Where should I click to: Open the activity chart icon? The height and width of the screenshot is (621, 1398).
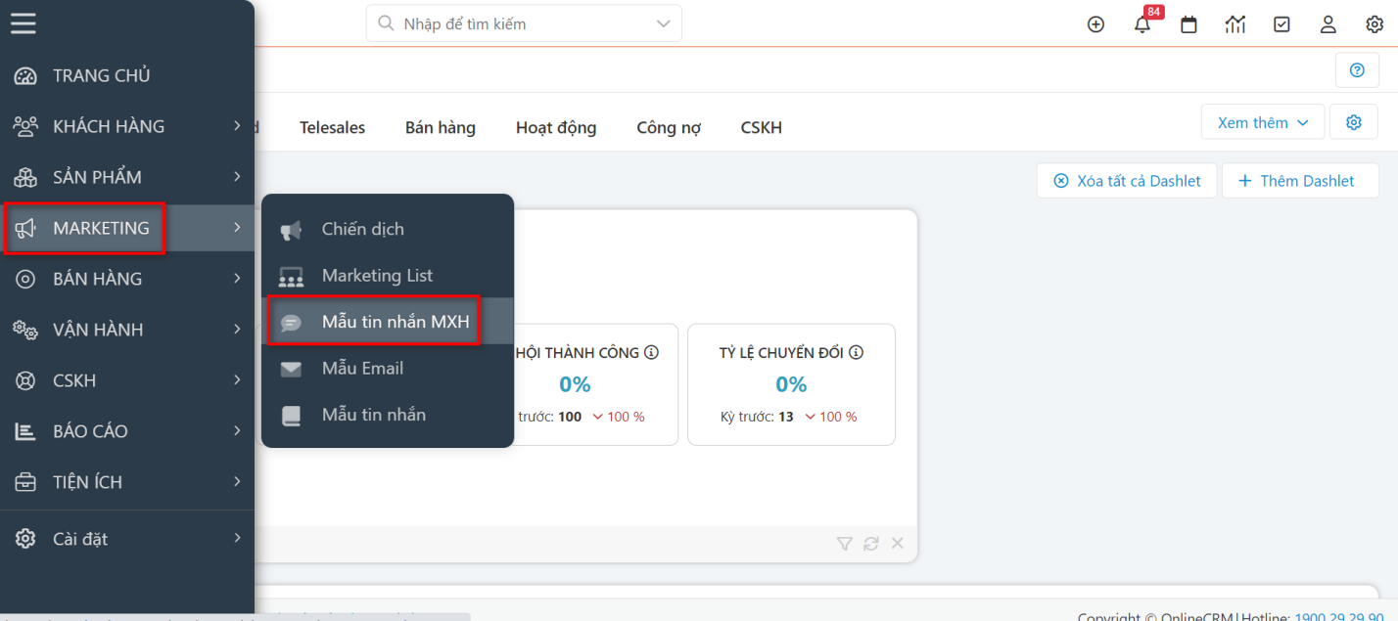[x=1235, y=23]
